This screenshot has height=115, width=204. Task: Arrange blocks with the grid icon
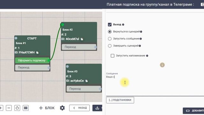26,108
